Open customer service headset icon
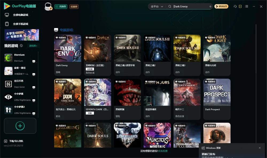This screenshot has height=158, width=267. point(235,6)
